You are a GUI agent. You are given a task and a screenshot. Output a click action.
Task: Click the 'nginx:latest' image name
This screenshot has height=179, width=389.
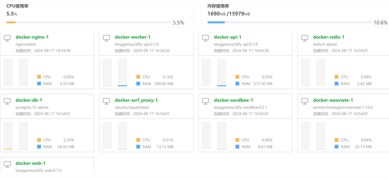point(26,44)
